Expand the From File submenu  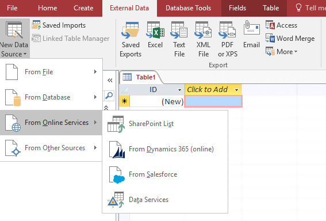click(51, 72)
